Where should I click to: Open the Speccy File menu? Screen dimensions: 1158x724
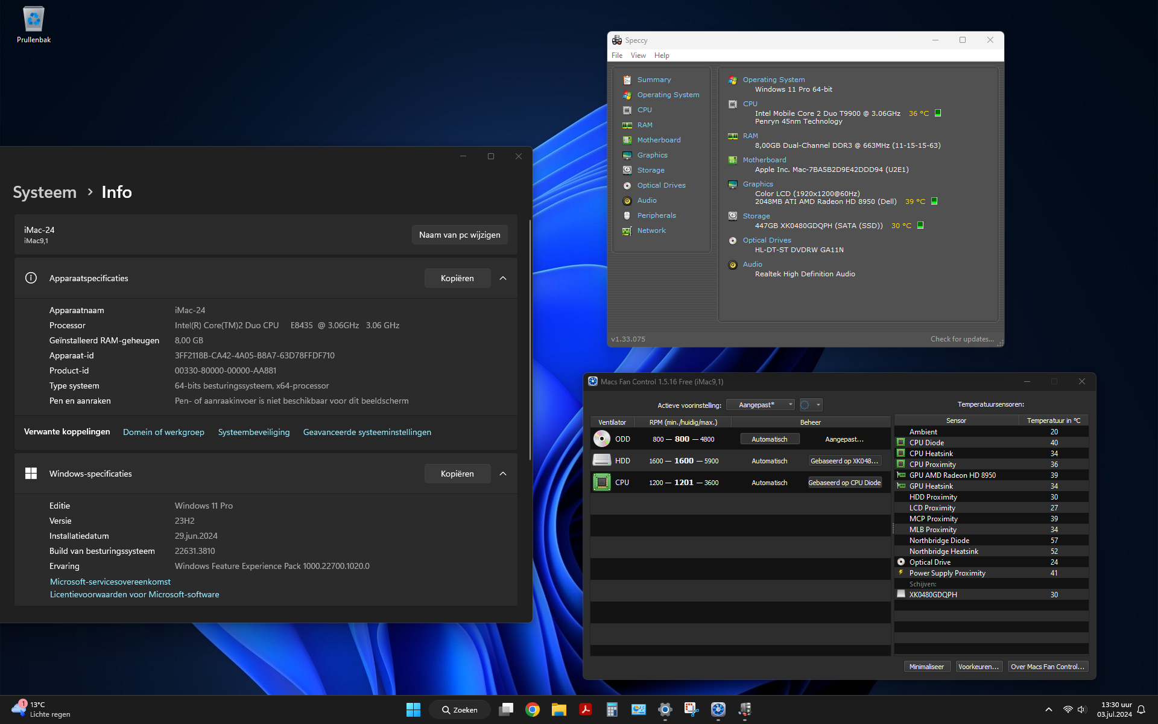(617, 56)
